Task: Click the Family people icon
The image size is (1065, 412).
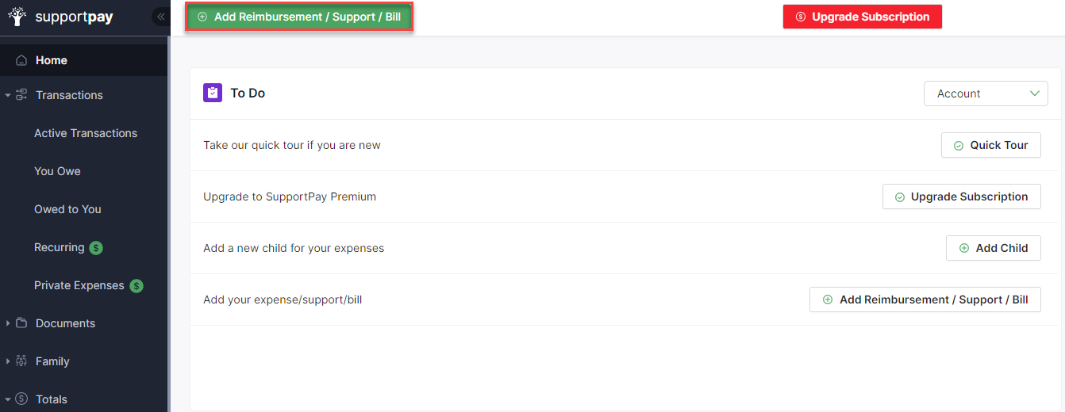Action: [21, 361]
